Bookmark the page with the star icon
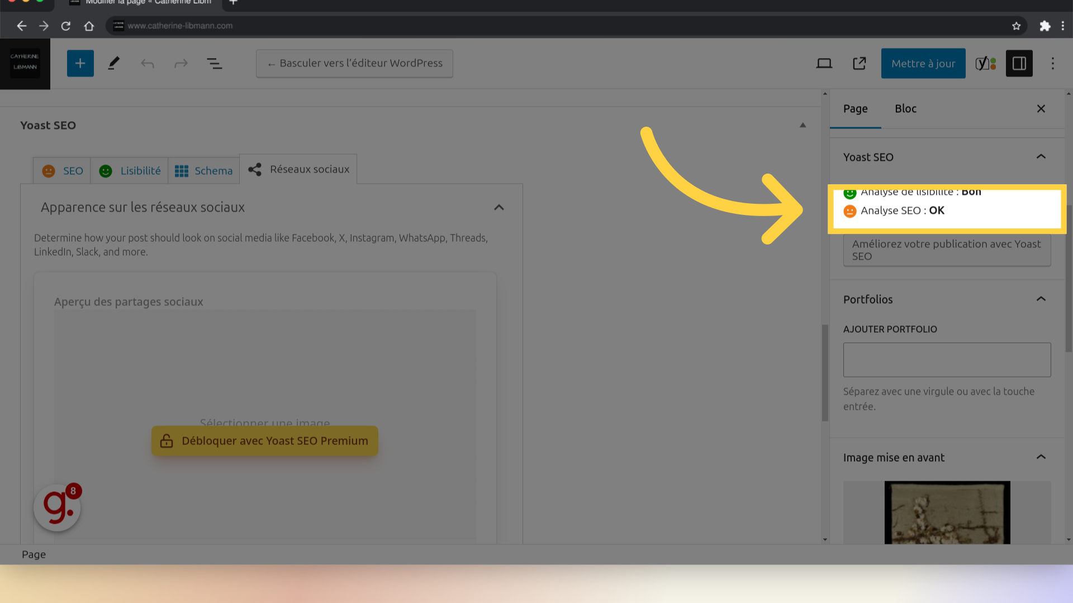 pos(1017,26)
